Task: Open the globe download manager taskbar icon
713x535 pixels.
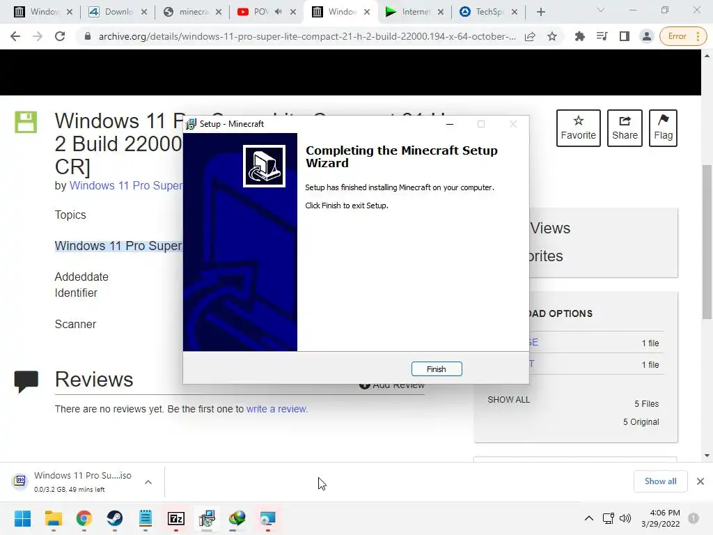Action: (237, 518)
